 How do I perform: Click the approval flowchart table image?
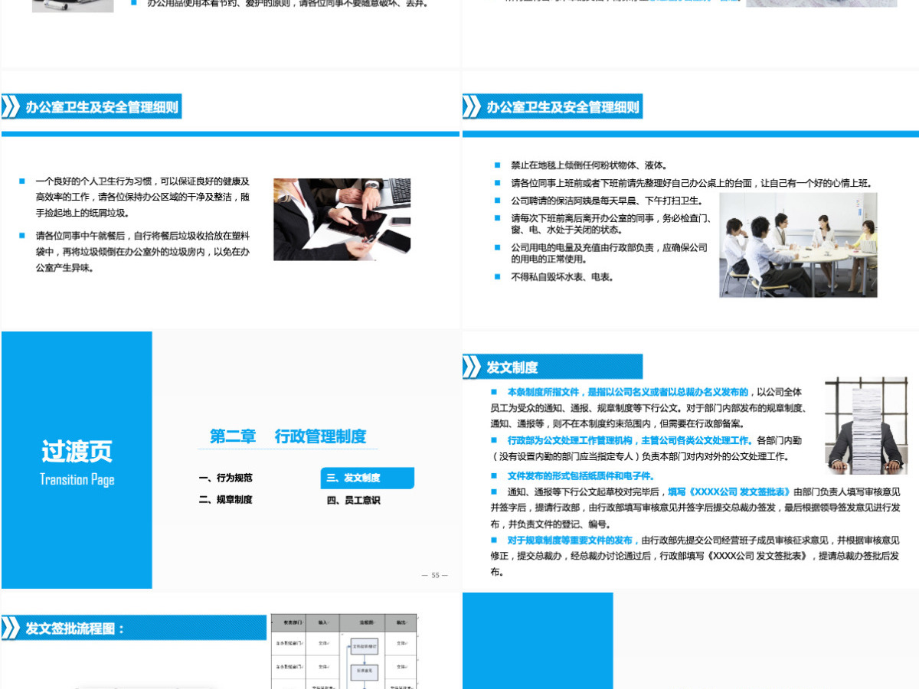(x=344, y=651)
